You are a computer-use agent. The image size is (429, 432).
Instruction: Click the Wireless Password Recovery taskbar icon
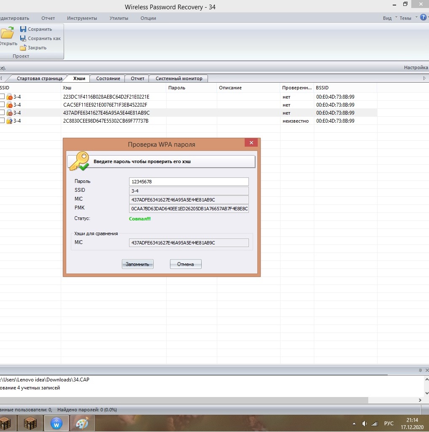tap(57, 423)
